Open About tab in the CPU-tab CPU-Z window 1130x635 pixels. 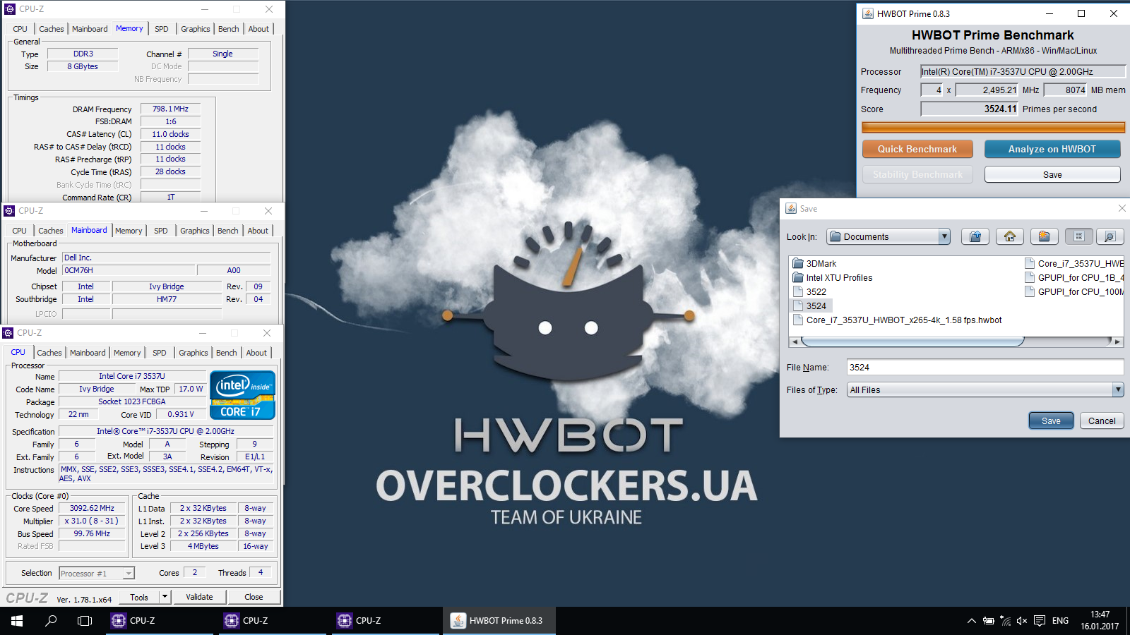(x=256, y=353)
